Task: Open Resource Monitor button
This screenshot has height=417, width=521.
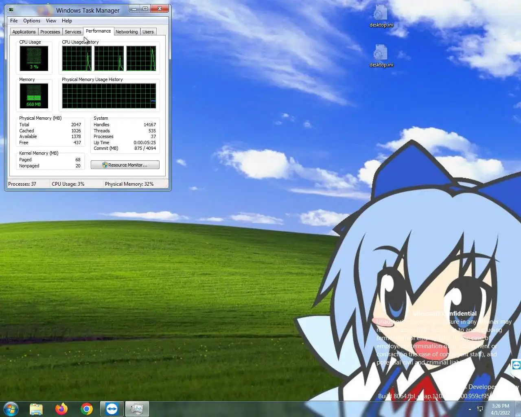Action: [x=125, y=165]
